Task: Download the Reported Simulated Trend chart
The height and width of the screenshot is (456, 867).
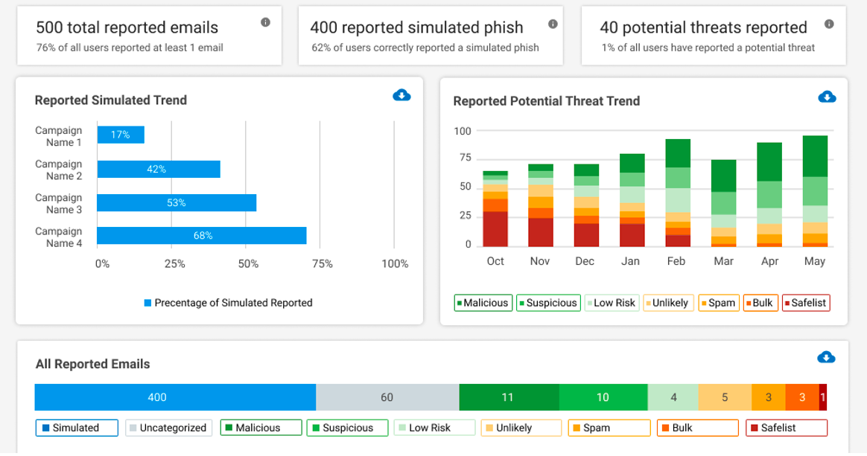Action: [401, 95]
